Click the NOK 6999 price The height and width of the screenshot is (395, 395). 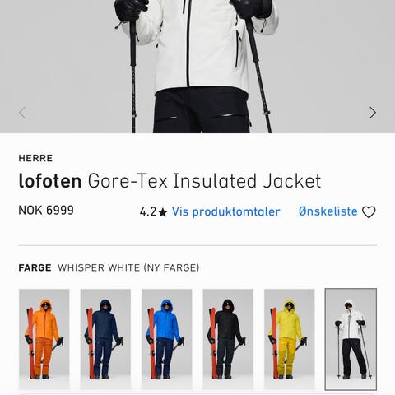point(46,211)
